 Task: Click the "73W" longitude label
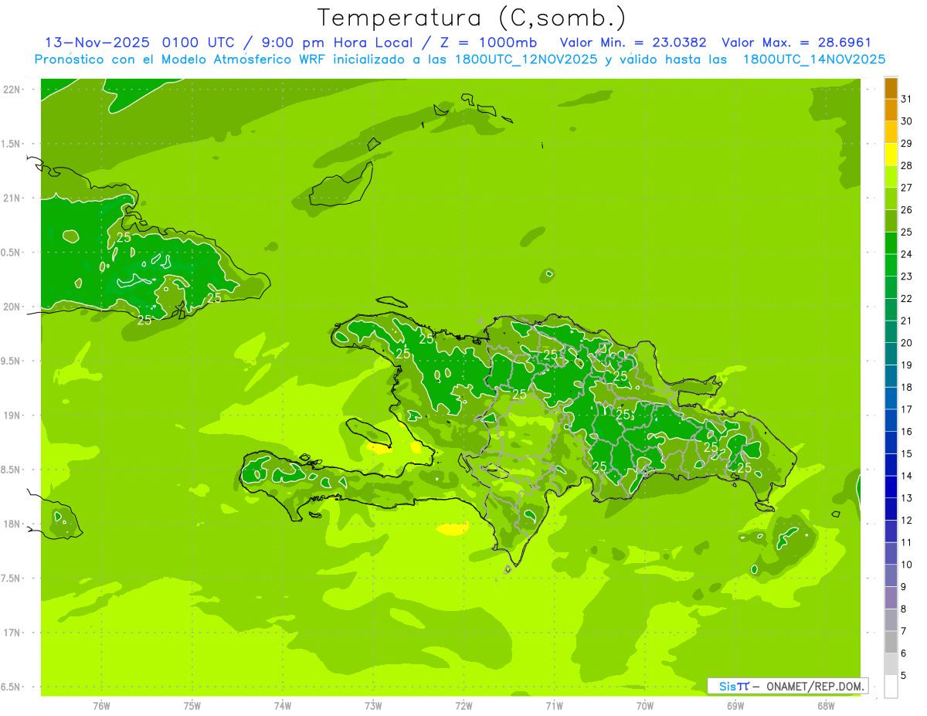coord(373,706)
